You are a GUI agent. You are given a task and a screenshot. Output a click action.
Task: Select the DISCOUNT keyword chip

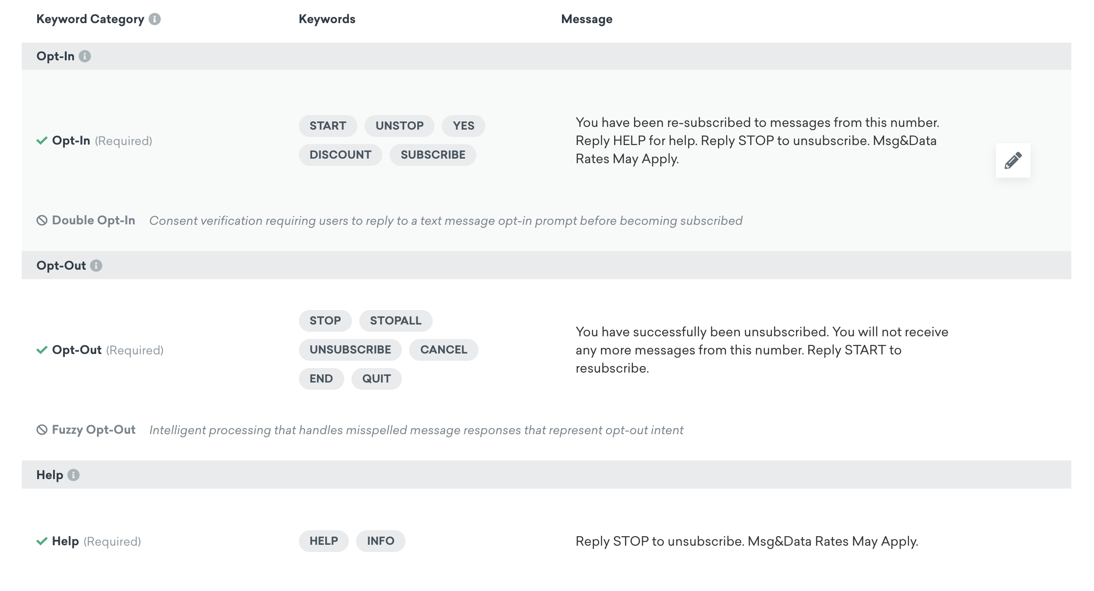(x=340, y=155)
